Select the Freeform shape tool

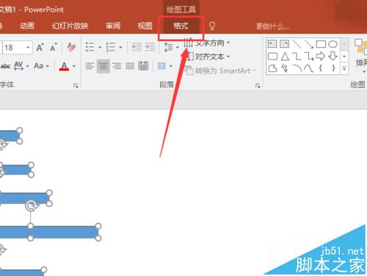(x=272, y=68)
